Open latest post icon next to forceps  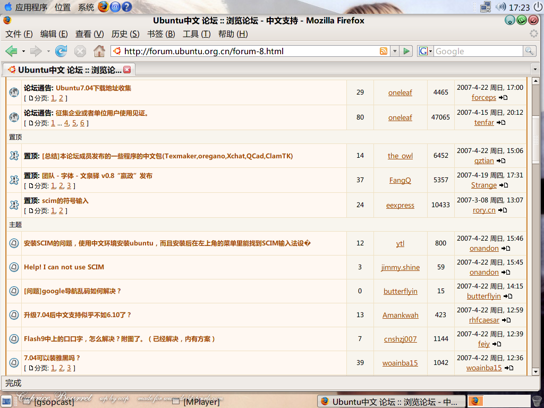pos(503,98)
